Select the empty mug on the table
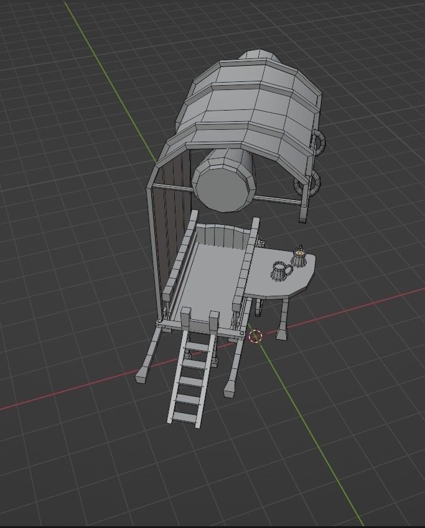Viewport: 425px width, 528px height. (280, 271)
